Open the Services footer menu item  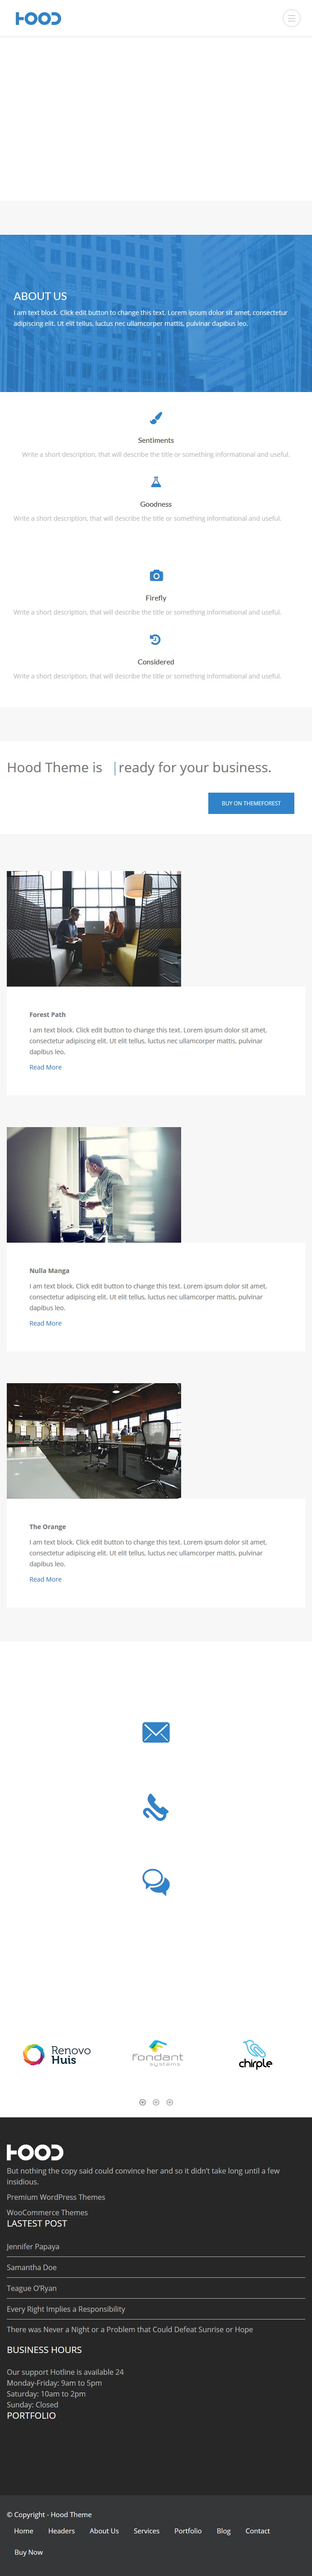tap(147, 2531)
